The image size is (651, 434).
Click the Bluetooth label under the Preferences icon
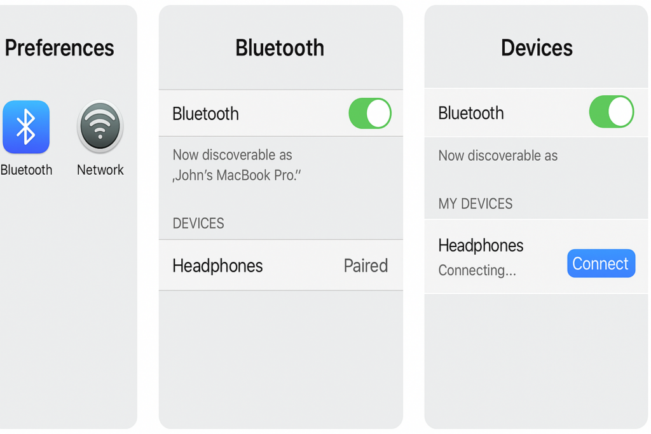pyautogui.click(x=27, y=170)
